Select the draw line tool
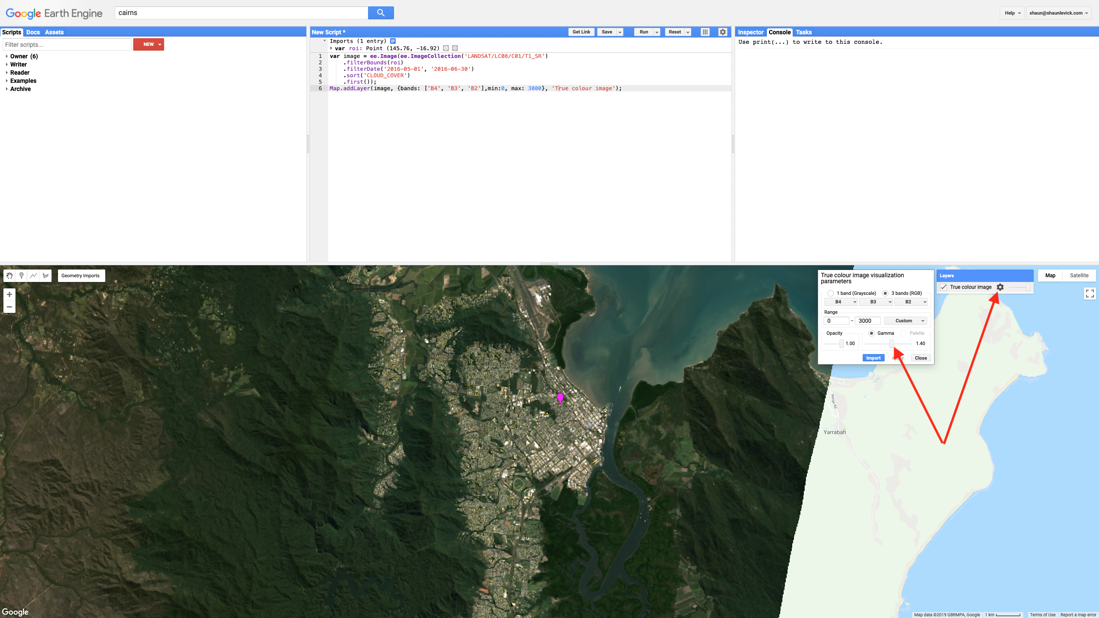Screen dimensions: 1099x618 click(x=34, y=276)
